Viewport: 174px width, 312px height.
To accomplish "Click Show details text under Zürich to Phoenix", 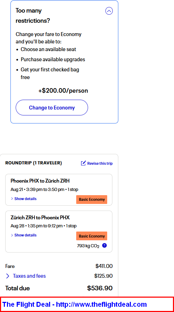I will coord(25,235).
